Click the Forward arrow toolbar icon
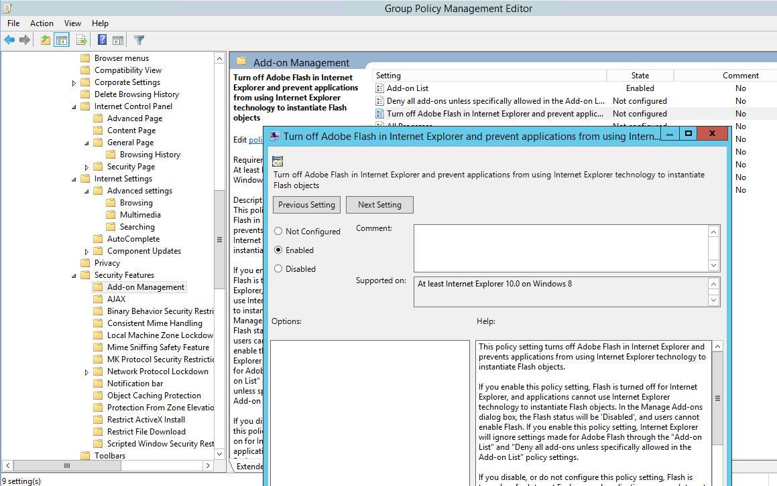777x486 pixels. coord(25,40)
